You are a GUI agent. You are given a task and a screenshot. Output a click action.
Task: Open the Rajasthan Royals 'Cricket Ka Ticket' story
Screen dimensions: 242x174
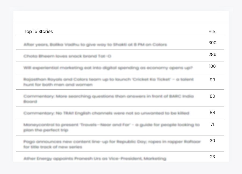[x=108, y=82]
